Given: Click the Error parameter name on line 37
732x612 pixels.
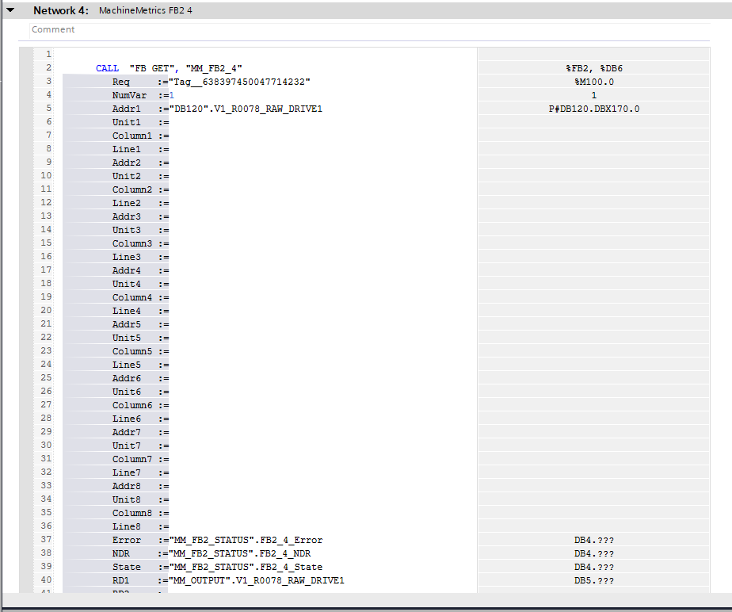Looking at the screenshot, I should coord(127,540).
